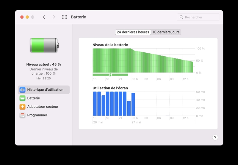Click the forward arrow chevron
This screenshot has width=238, height=165.
click(x=54, y=17)
